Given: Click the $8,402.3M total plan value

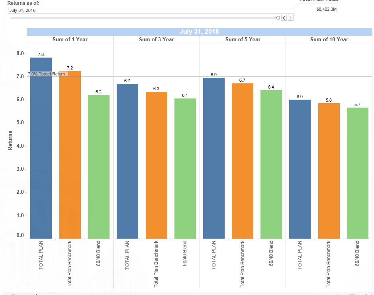Looking at the screenshot, I should pos(326,9).
